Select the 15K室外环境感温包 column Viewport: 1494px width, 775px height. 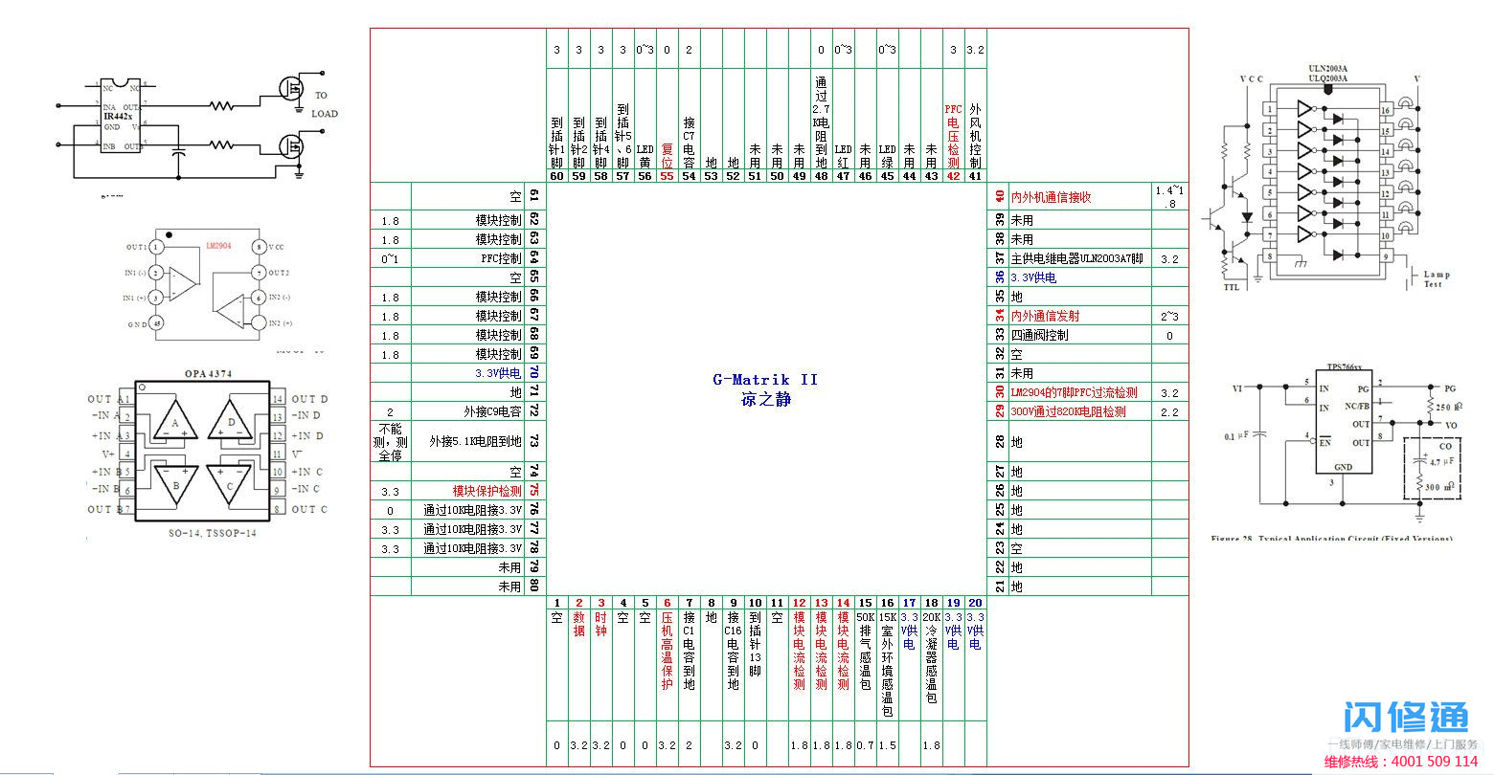[x=887, y=665]
